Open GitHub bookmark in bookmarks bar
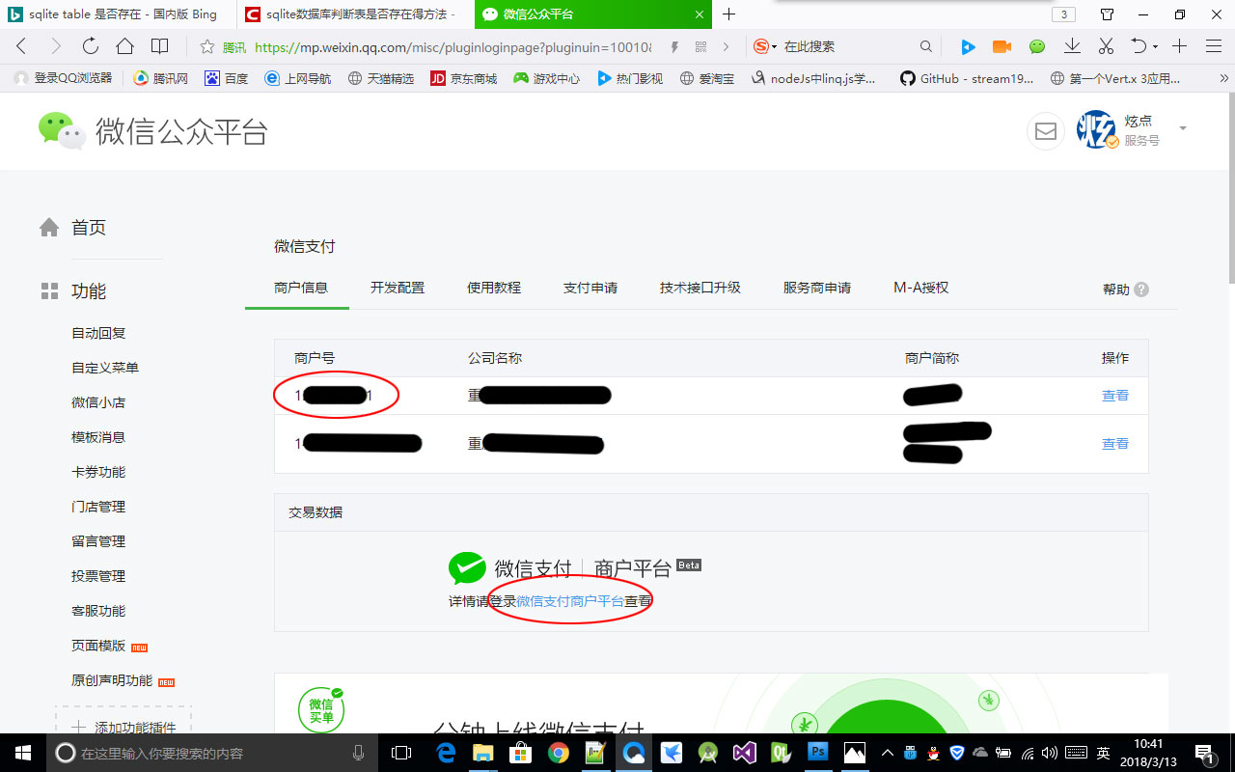Viewport: 1235px width, 772px height. point(966,79)
